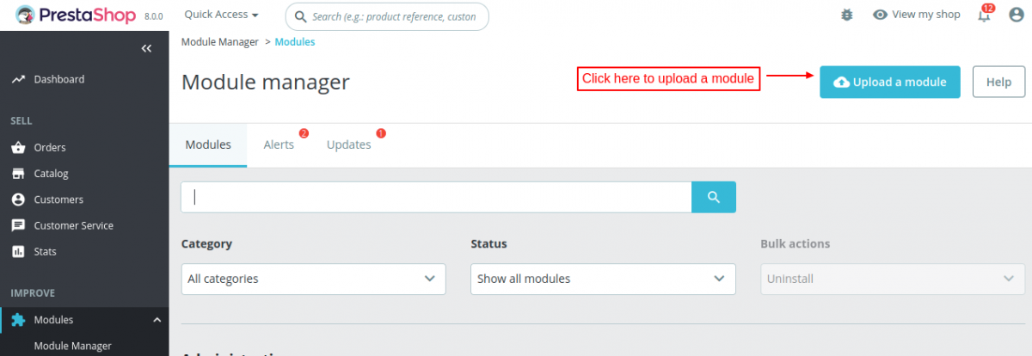Switch to the Updates tab
The width and height of the screenshot is (1032, 356).
point(349,144)
